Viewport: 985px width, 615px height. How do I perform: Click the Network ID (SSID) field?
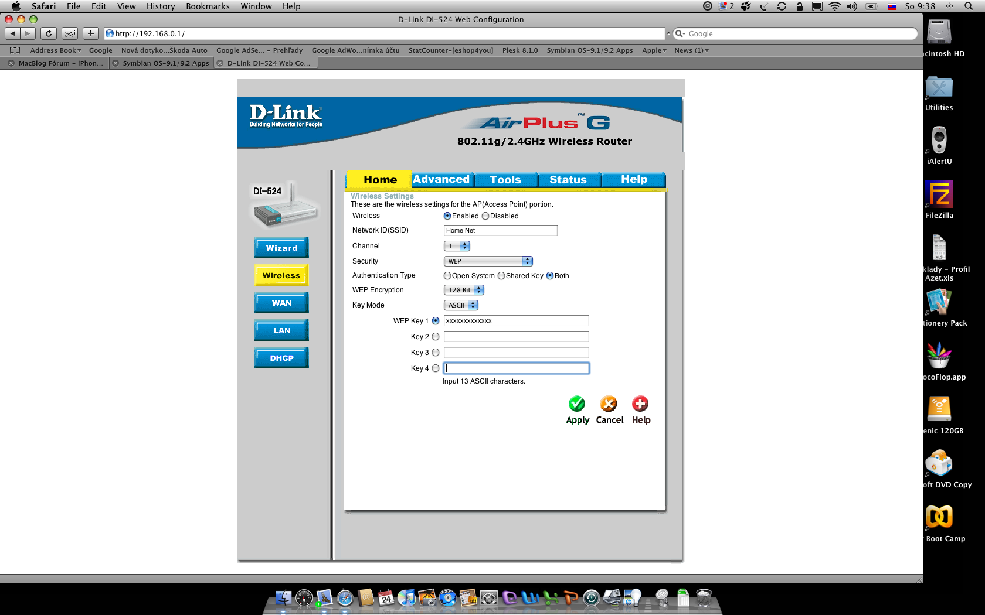(x=500, y=230)
